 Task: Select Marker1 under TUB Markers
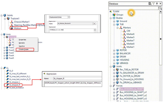click(x=130, y=47)
